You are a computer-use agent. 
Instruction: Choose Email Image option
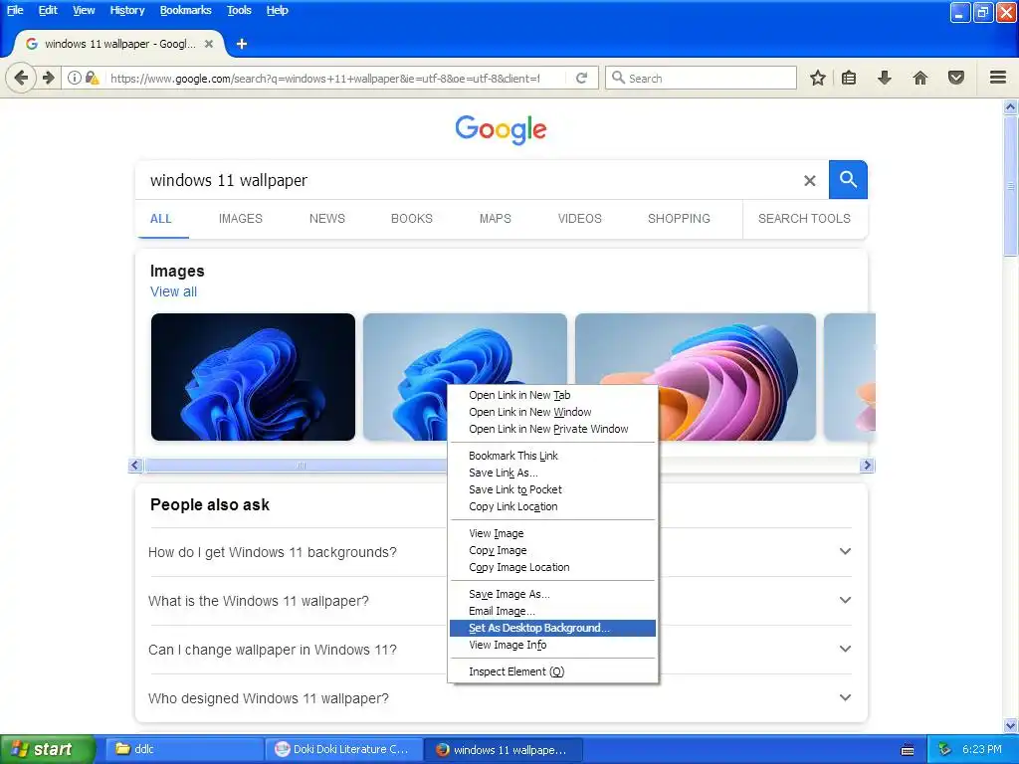tap(552, 611)
